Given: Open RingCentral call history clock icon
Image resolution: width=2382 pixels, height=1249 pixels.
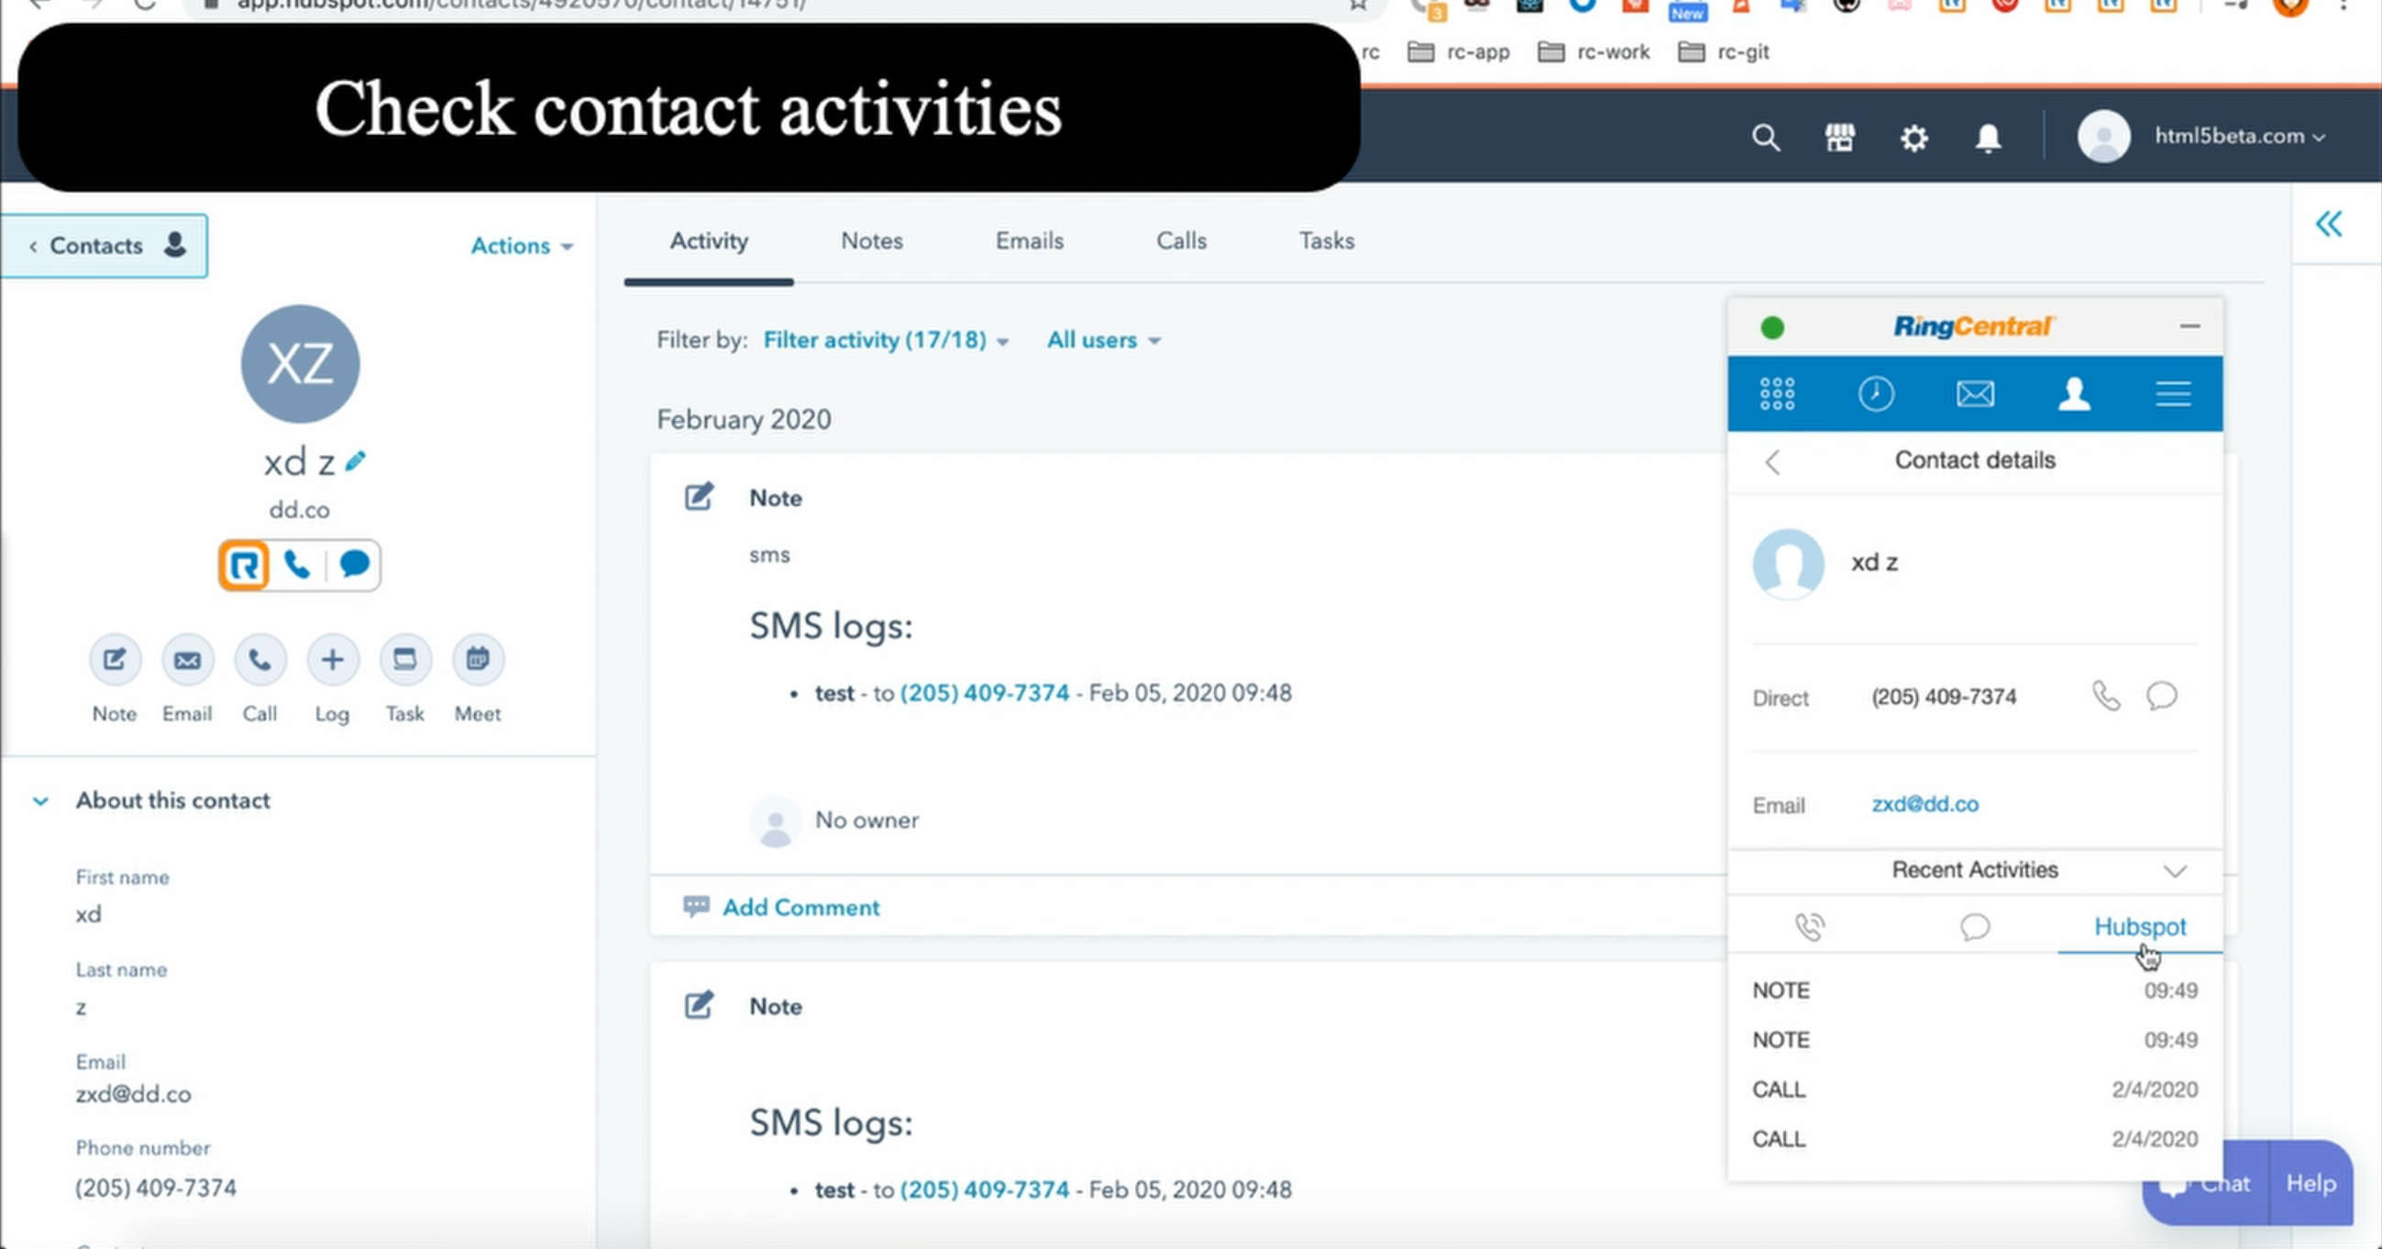Looking at the screenshot, I should [x=1875, y=394].
